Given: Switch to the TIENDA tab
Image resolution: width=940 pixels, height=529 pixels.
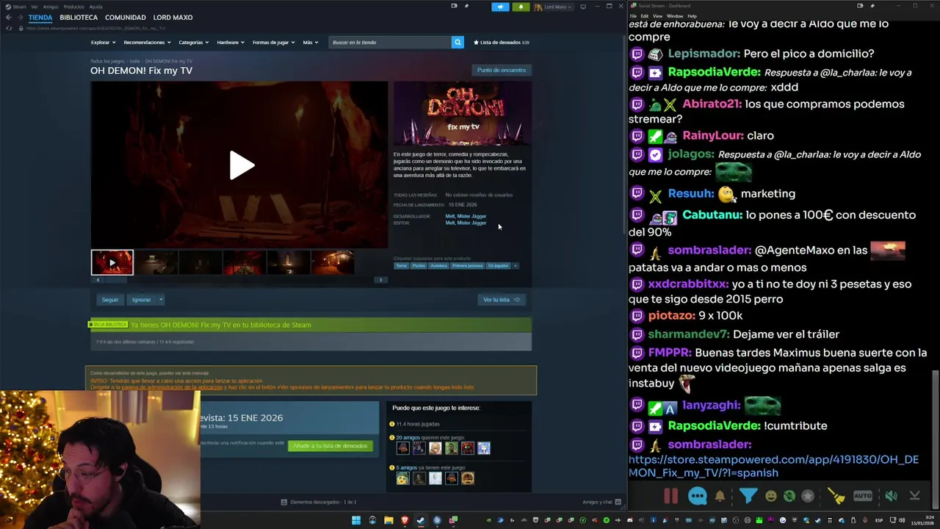Looking at the screenshot, I should coord(40,18).
